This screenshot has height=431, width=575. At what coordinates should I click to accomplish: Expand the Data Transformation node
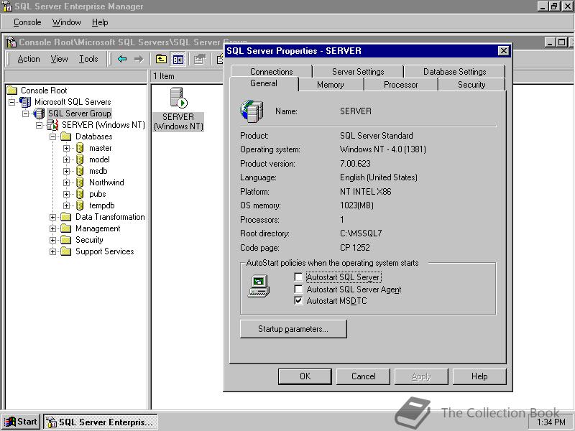click(x=52, y=218)
